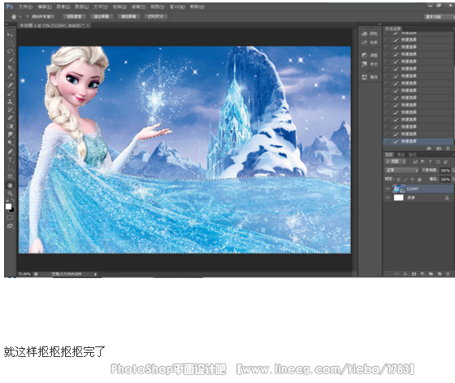
Task: Select the Horizontal Type tool
Action: click(10, 160)
